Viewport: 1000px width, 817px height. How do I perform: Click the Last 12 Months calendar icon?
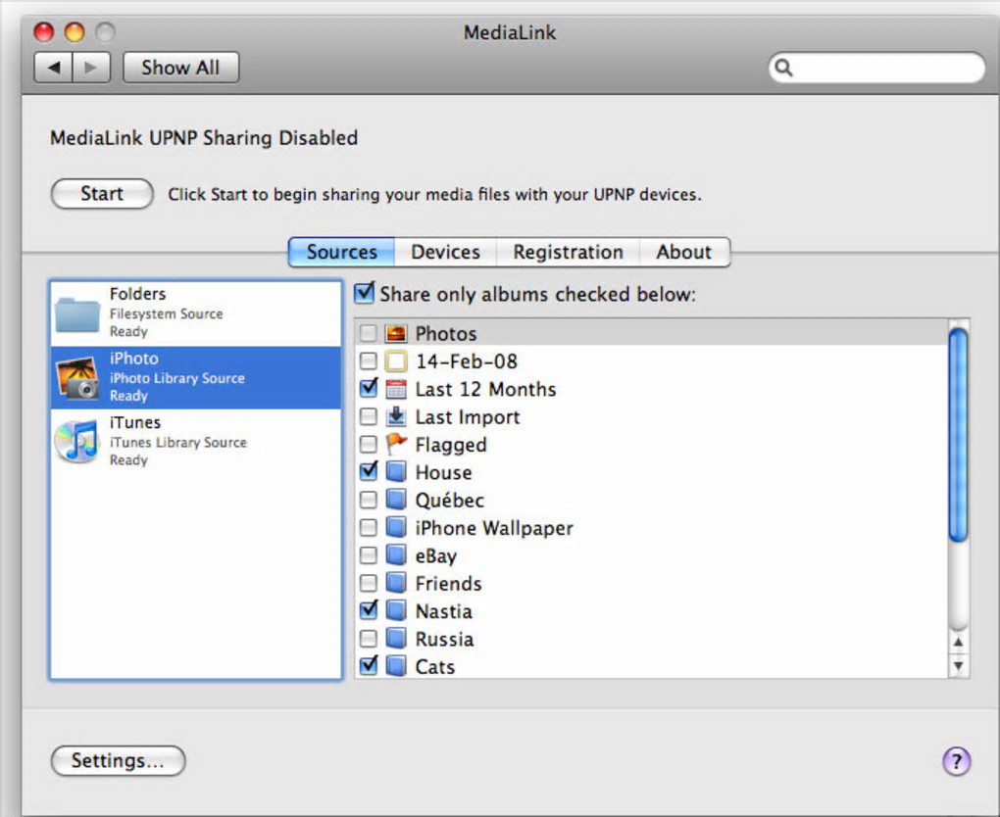[x=396, y=389]
